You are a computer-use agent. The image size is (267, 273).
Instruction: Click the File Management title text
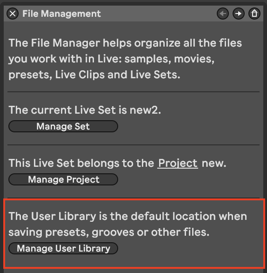(x=61, y=14)
